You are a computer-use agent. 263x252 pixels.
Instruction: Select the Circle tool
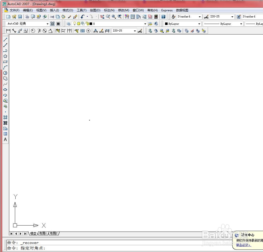(5, 73)
